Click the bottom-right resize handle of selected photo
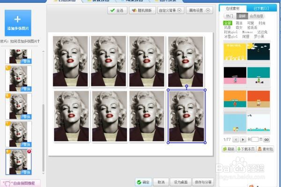 [x=205, y=143]
